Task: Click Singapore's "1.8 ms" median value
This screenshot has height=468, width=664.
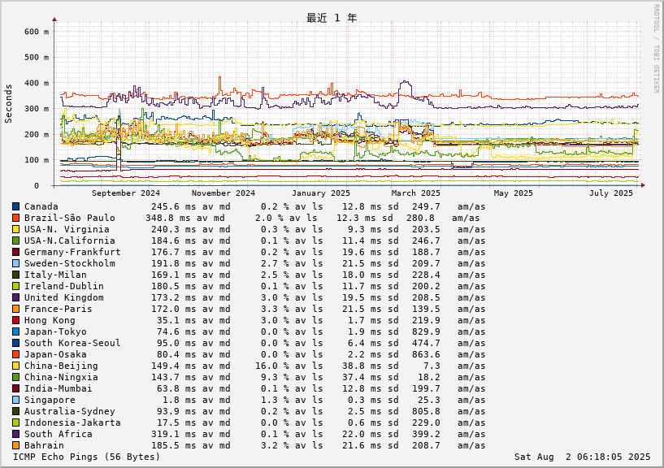Action: [x=180, y=401]
